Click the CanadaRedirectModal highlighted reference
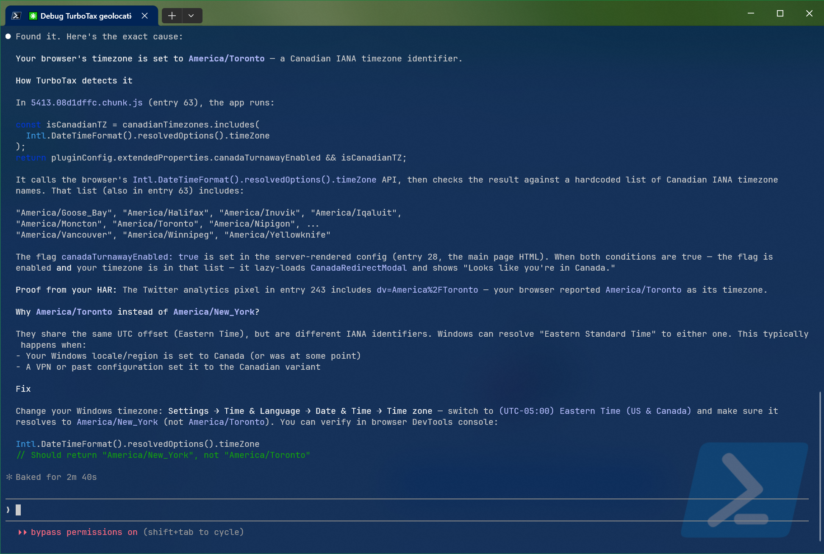Screen dimensions: 824x554 pos(358,268)
